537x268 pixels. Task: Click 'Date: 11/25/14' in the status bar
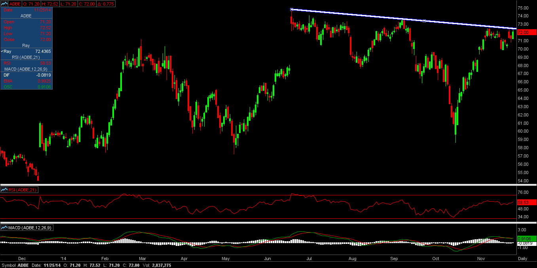[46, 265]
